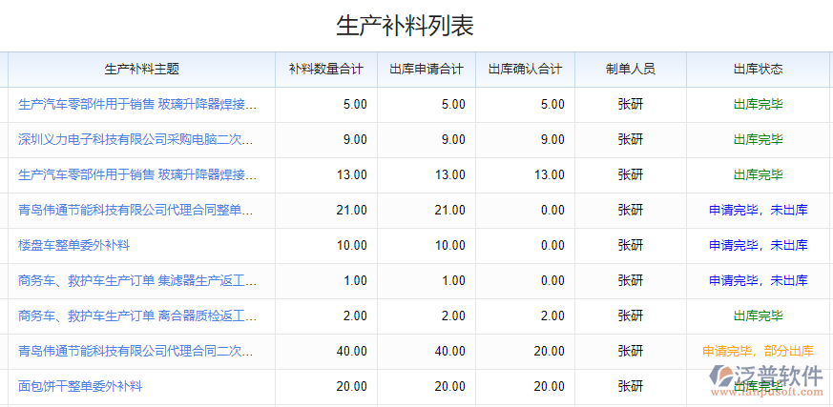The height and width of the screenshot is (407, 833).
Task: Open the 青岛伟通节能科技 代理合同整单 link
Action: 136,210
